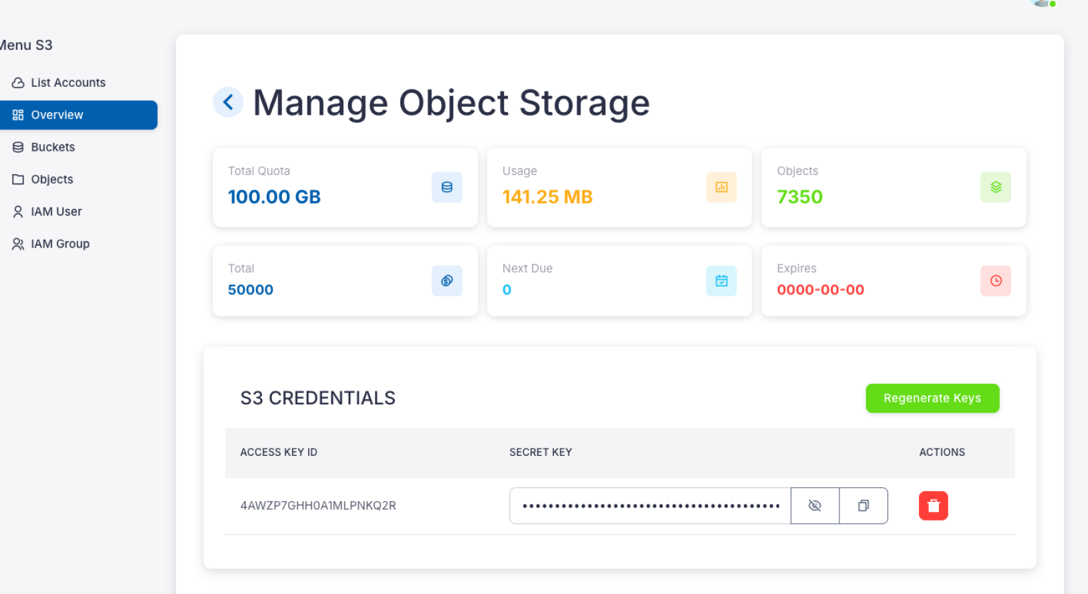Click the 7350 objects count
The image size is (1088, 594).
click(799, 197)
